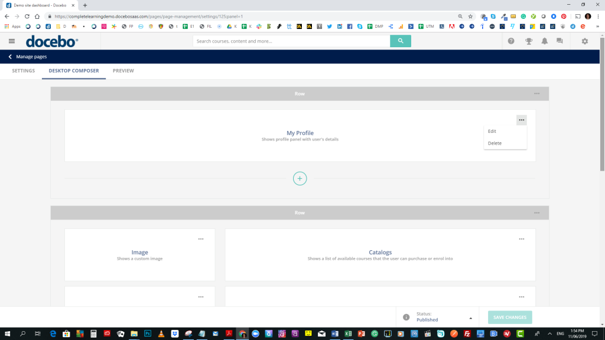Screen dimensions: 605x340
Task: Click the info icon next to Status
Action: [x=406, y=317]
